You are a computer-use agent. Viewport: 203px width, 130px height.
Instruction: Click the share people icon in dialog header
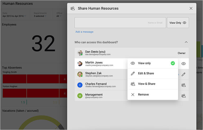[x=73, y=8]
